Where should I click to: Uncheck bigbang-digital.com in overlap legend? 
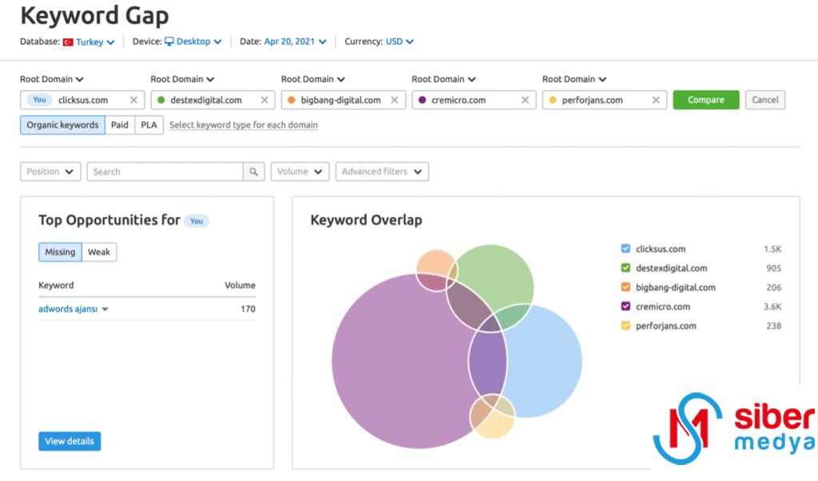(625, 287)
